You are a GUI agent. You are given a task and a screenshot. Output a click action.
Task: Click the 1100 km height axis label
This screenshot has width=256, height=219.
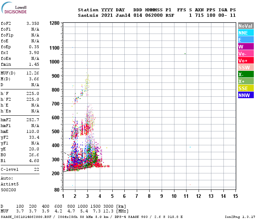click(54, 48)
